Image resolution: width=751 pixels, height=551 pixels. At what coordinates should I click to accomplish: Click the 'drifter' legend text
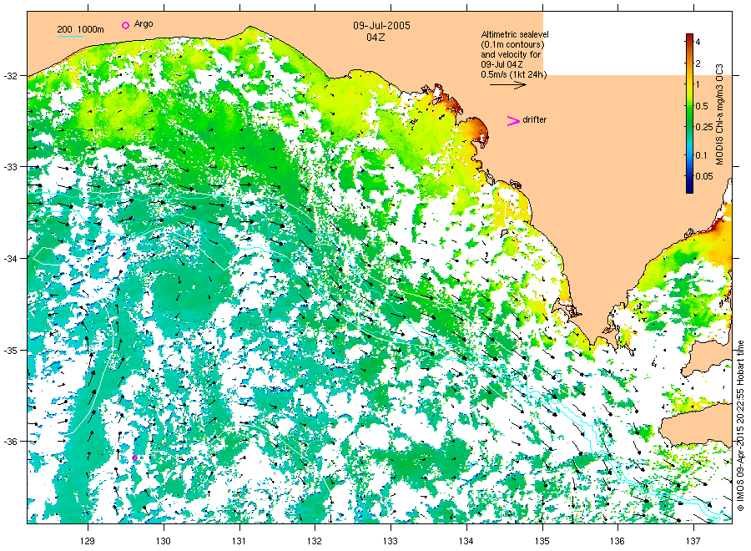pyautogui.click(x=535, y=119)
